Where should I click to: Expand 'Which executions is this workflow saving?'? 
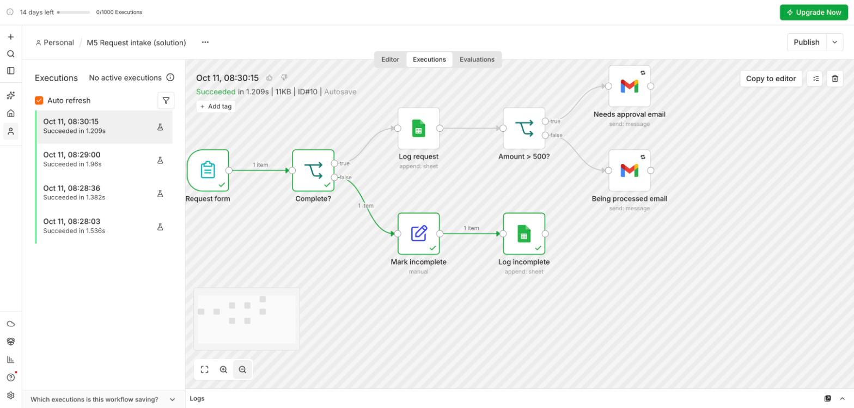(x=103, y=399)
